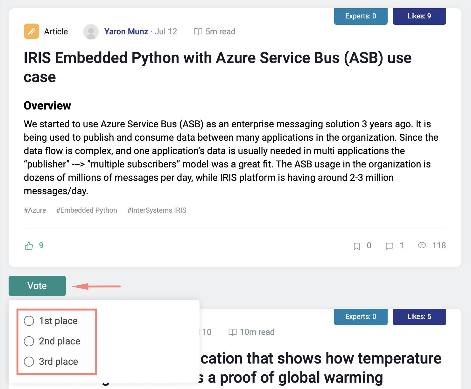The image size is (471, 389).
Task: Click the Experts: 0 badge on the temperature article
Action: 361,317
